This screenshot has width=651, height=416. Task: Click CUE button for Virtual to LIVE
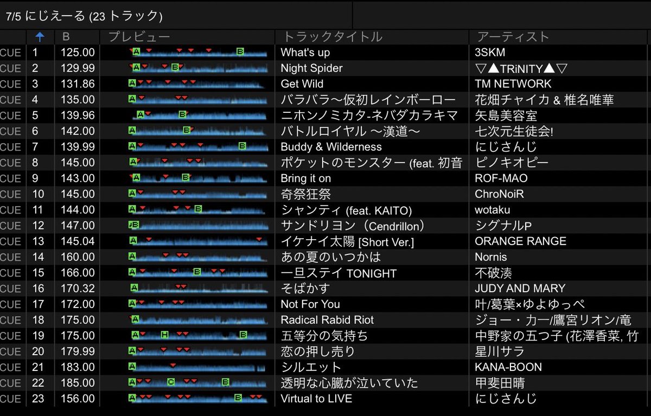11,399
